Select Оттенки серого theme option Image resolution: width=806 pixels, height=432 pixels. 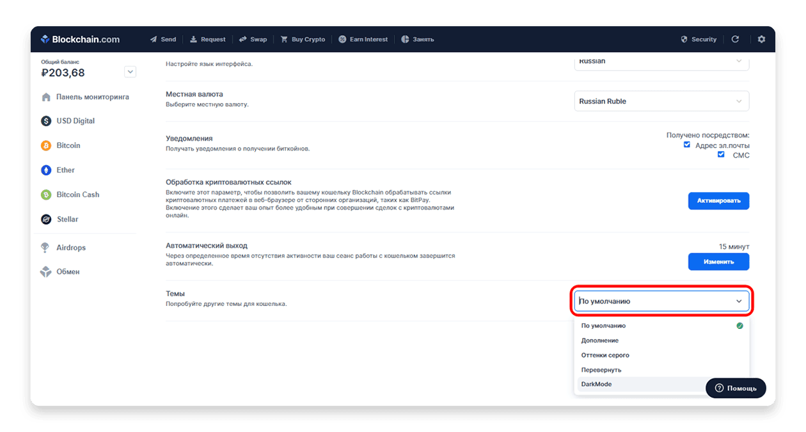click(x=661, y=355)
